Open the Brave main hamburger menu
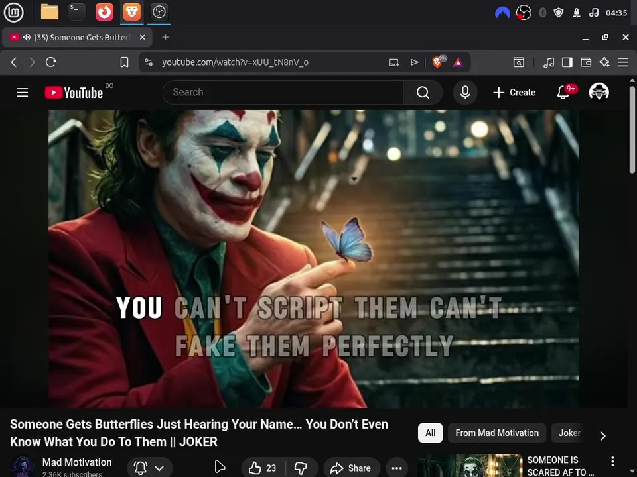The width and height of the screenshot is (637, 477). pyautogui.click(x=623, y=62)
